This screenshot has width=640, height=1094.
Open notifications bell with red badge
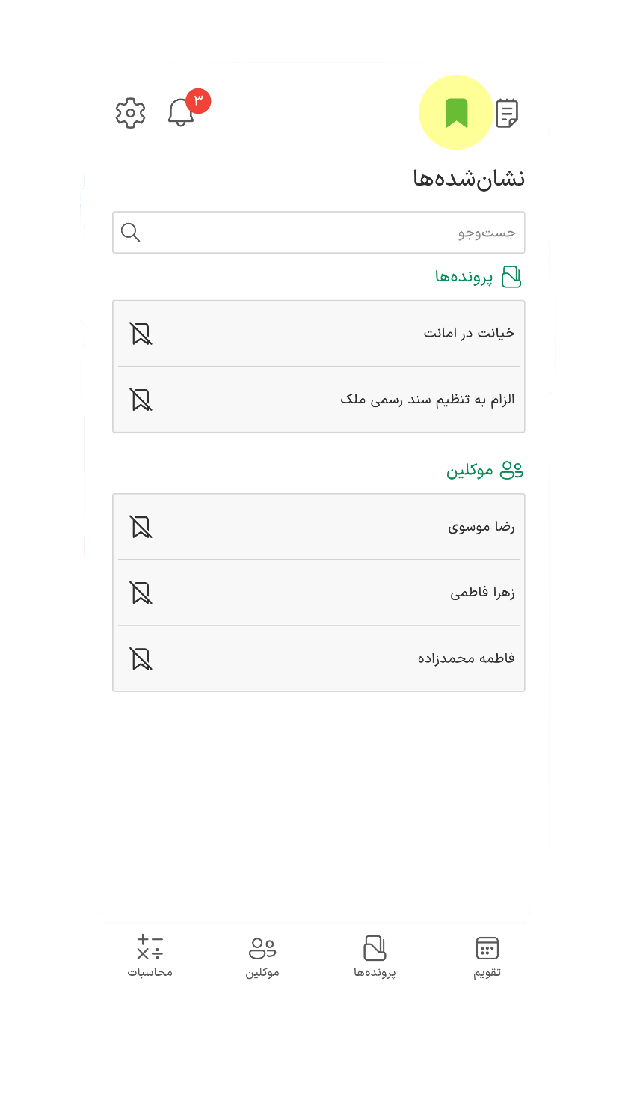point(181,113)
